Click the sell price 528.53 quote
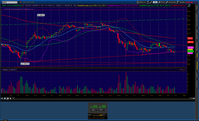The width and height of the screenshot is (199, 121). [94, 106]
